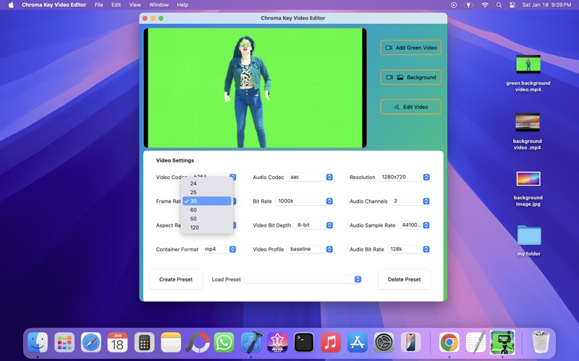
Task: Click Create Preset button
Action: 176,279
